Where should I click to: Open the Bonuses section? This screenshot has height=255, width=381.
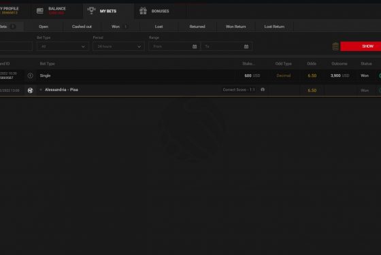[160, 11]
